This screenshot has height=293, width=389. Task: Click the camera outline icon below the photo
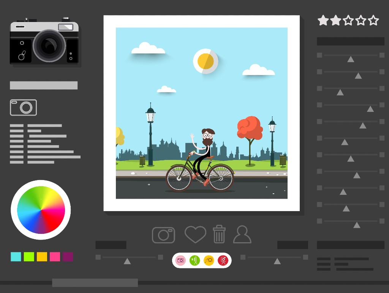[x=163, y=235]
